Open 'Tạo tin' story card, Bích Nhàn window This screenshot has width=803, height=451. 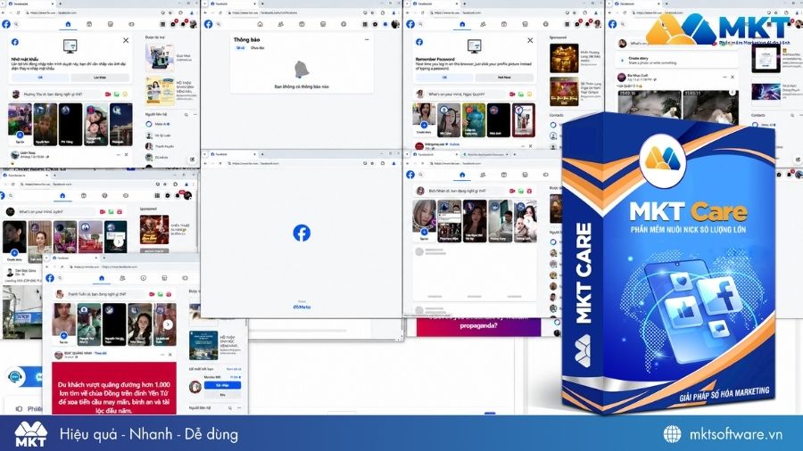click(424, 220)
